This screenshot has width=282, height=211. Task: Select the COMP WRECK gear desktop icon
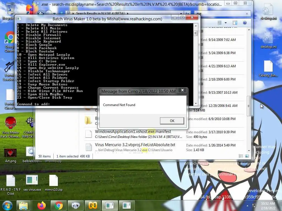(x=28, y=128)
